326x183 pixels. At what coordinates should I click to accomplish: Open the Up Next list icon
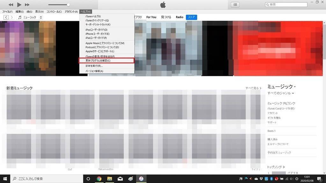pyautogui.click(x=235, y=4)
